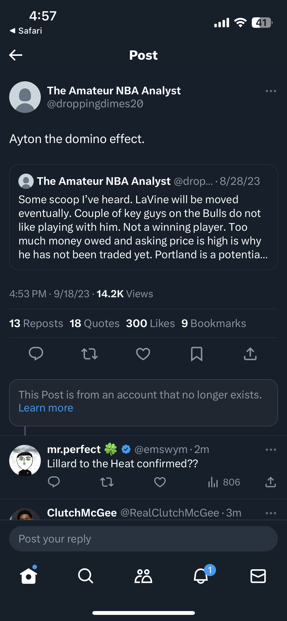Open more options on ClutchMcGee's reply
287x621 pixels.
pos(271,513)
